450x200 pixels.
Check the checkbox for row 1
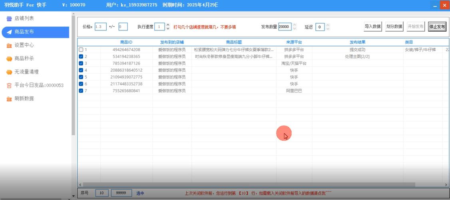coord(81,50)
